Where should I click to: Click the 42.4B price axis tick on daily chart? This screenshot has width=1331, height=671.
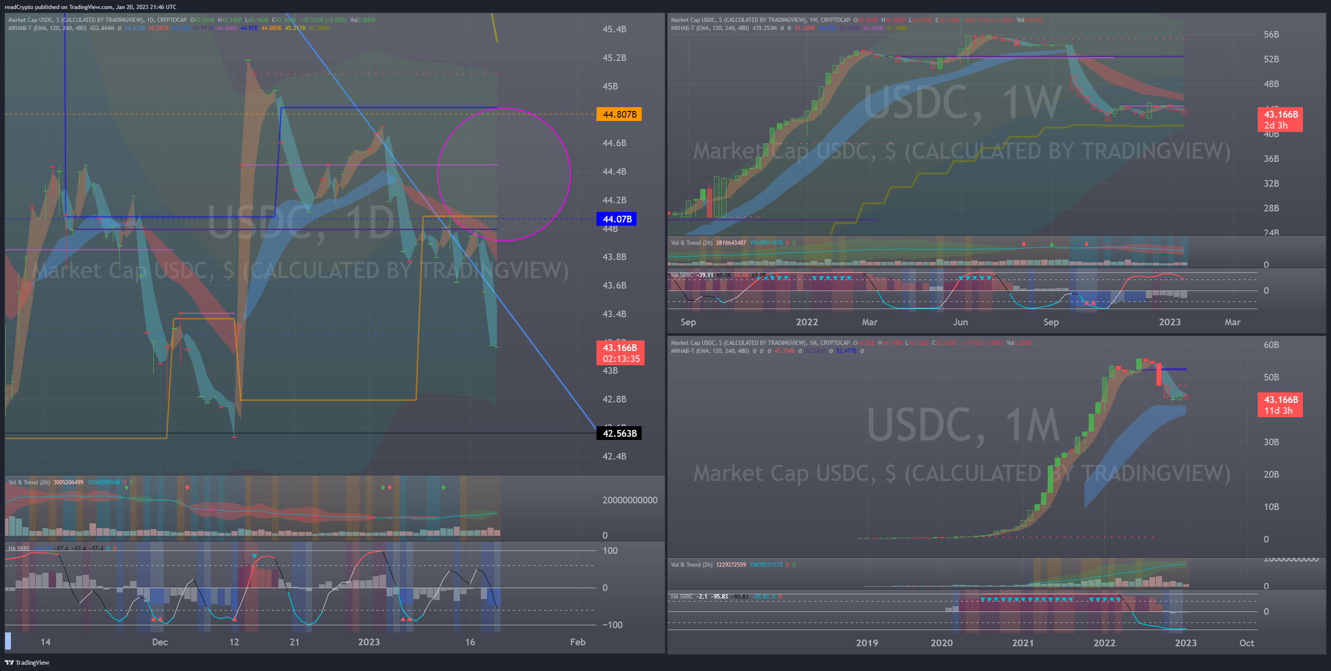tap(615, 457)
